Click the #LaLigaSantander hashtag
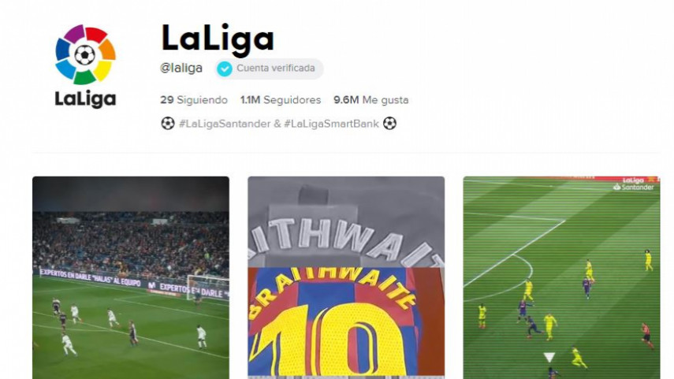 pos(225,124)
